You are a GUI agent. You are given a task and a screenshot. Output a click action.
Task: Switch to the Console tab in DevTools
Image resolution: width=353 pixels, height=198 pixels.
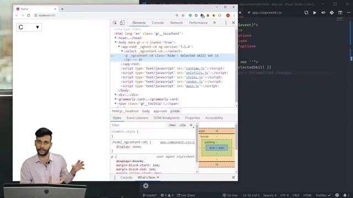158,23
